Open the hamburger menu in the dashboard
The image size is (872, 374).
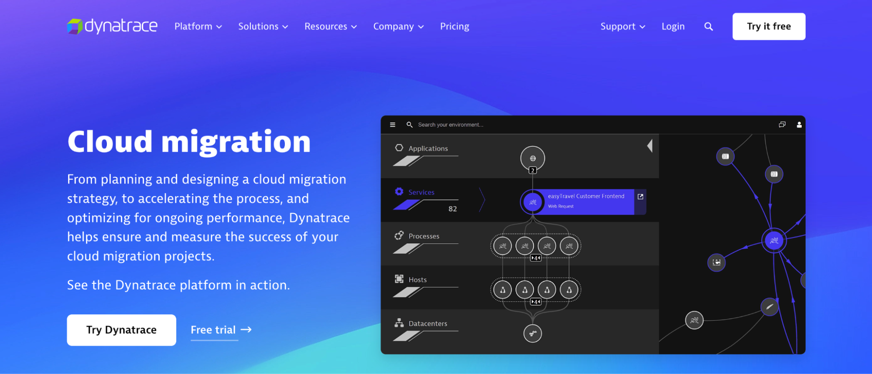tap(393, 125)
